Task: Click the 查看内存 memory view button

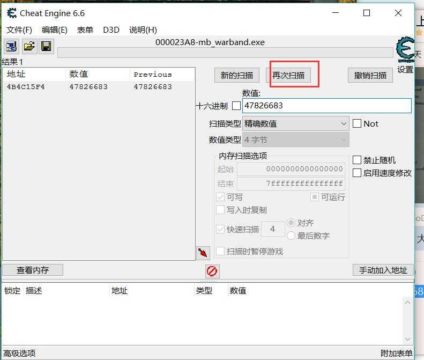Action: pyautogui.click(x=33, y=270)
